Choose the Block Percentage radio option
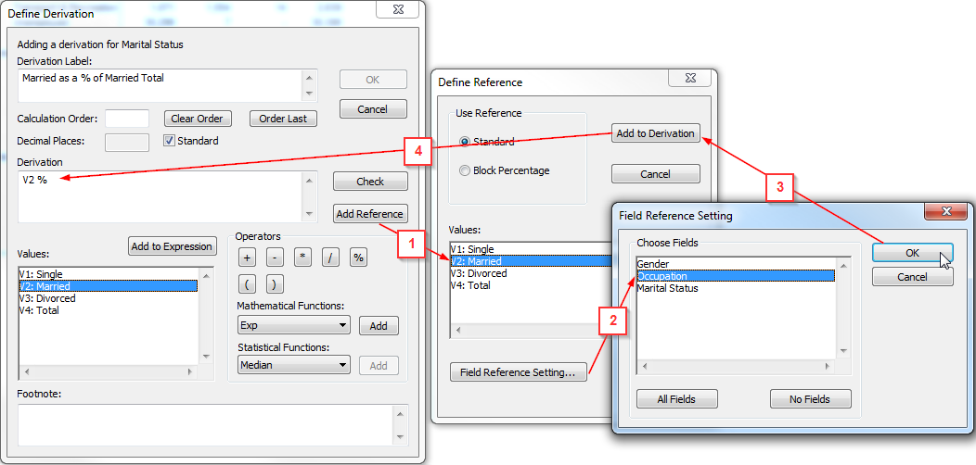Image resolution: width=976 pixels, height=465 pixels. click(x=465, y=170)
